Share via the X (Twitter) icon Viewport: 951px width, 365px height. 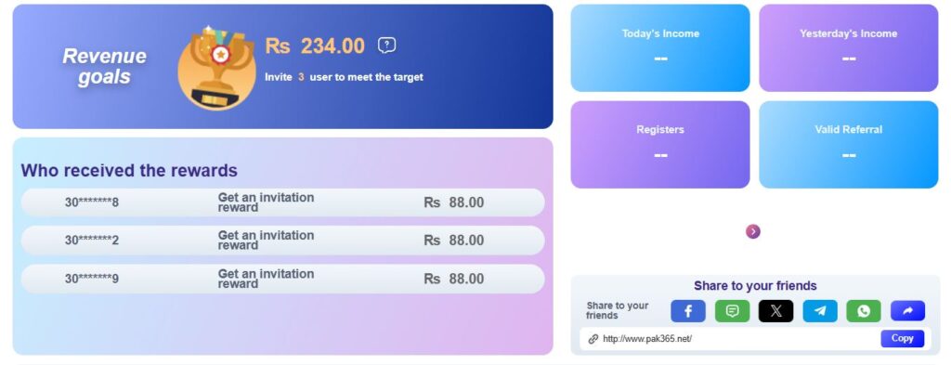pos(775,311)
